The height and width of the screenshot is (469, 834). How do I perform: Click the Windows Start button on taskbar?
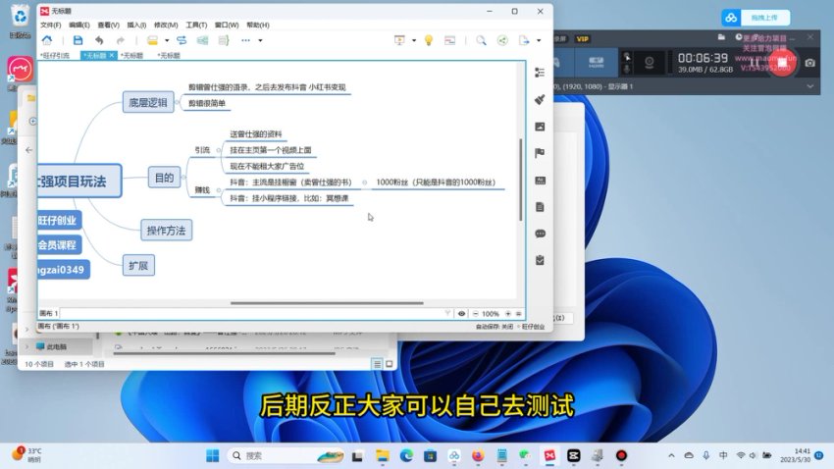(x=213, y=455)
